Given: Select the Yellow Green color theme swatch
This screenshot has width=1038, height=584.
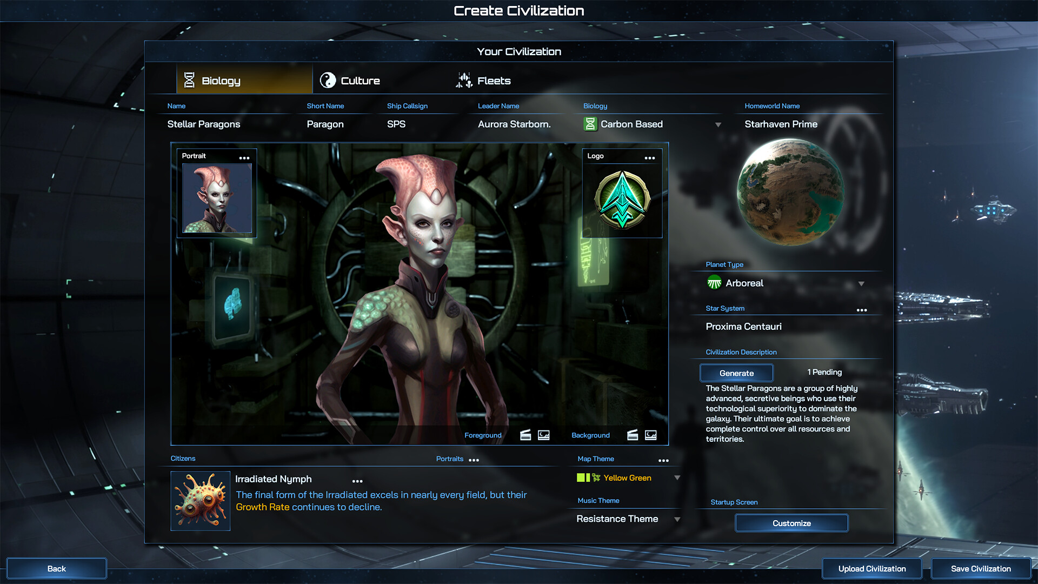Looking at the screenshot, I should pos(583,477).
